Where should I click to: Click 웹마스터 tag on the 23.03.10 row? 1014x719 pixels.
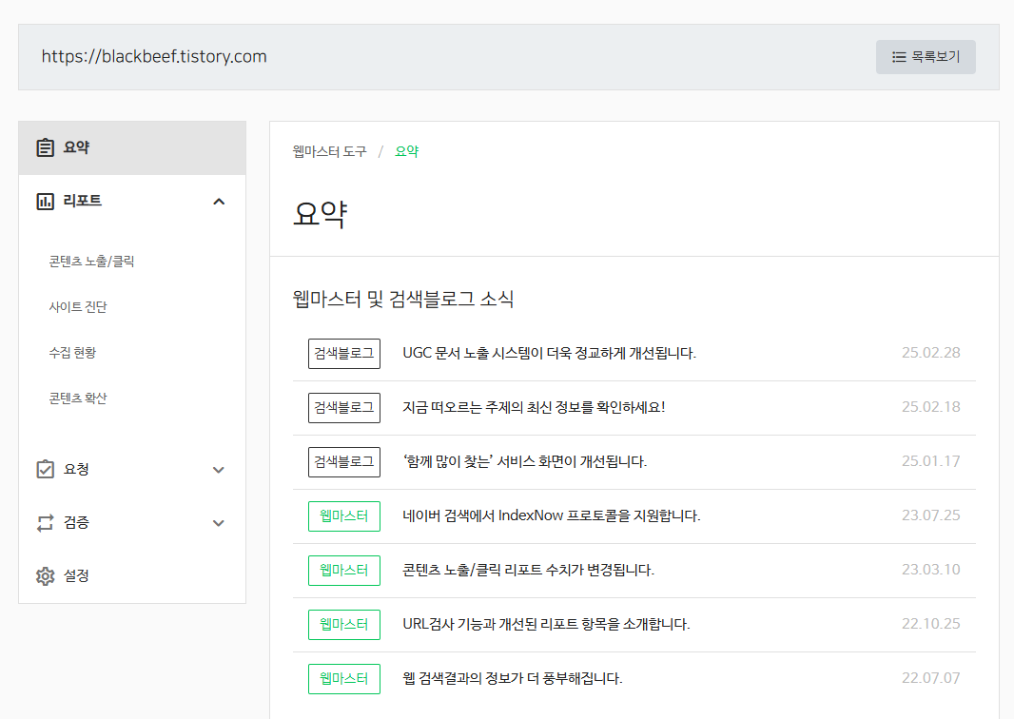click(344, 571)
